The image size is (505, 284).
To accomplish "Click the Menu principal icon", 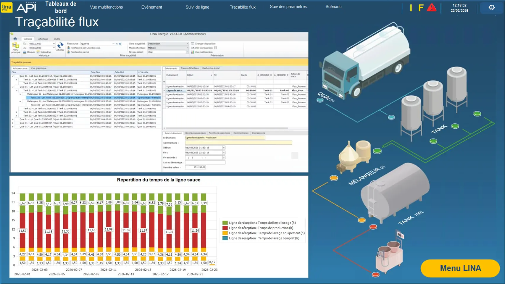I will pos(15,47).
